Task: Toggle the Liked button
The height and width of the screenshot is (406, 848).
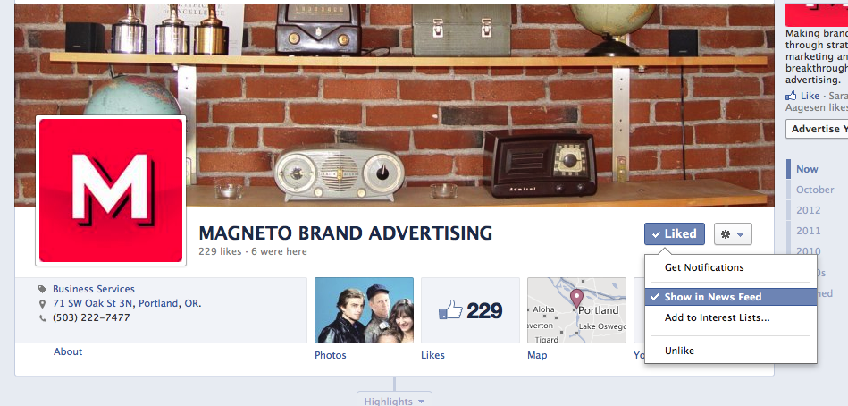Action: click(x=675, y=234)
